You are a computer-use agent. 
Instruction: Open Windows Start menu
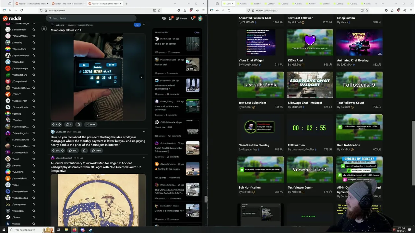4,230
